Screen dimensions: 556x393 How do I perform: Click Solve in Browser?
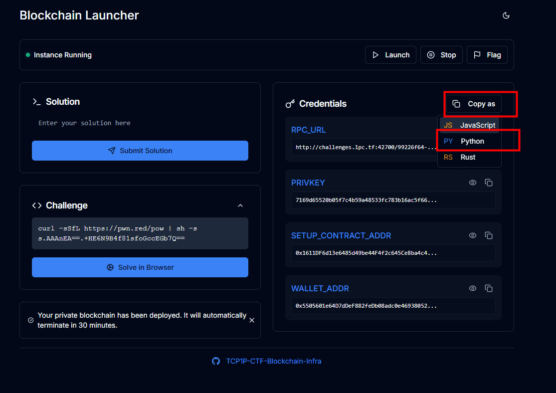click(140, 267)
